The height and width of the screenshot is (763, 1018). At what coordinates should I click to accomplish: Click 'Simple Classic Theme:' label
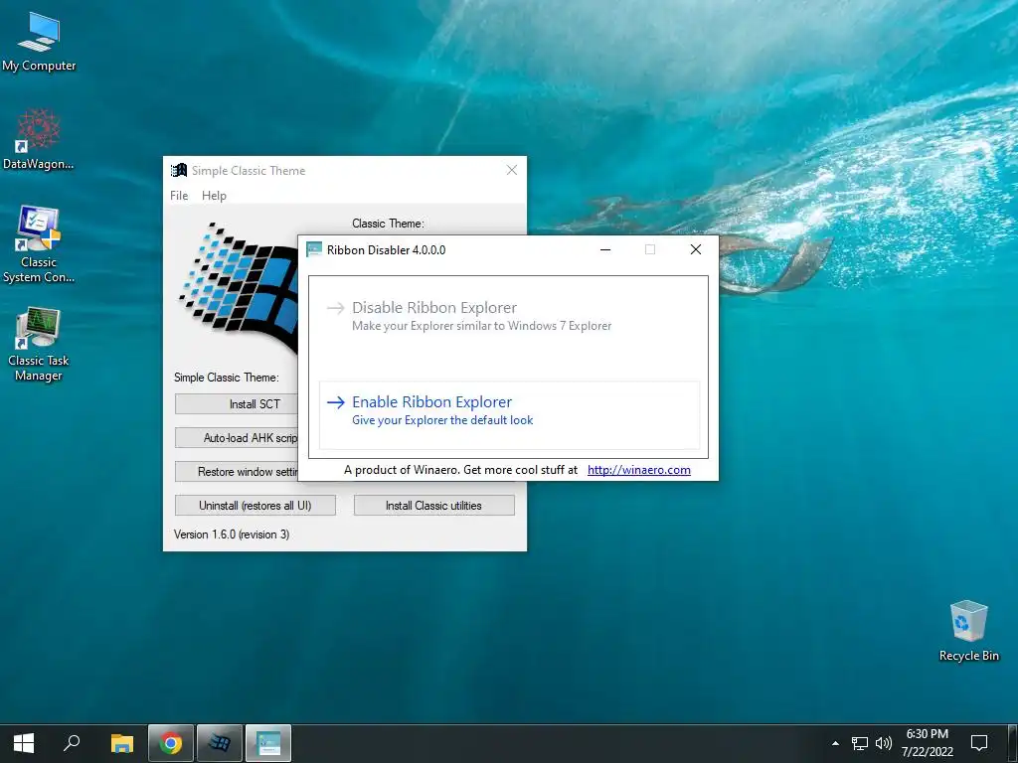[x=227, y=378]
